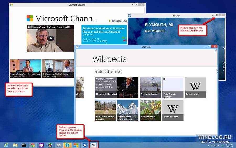Switch to Microsoft Channel via taskbar icon
Screen dimensions: 236x148
(76, 145)
